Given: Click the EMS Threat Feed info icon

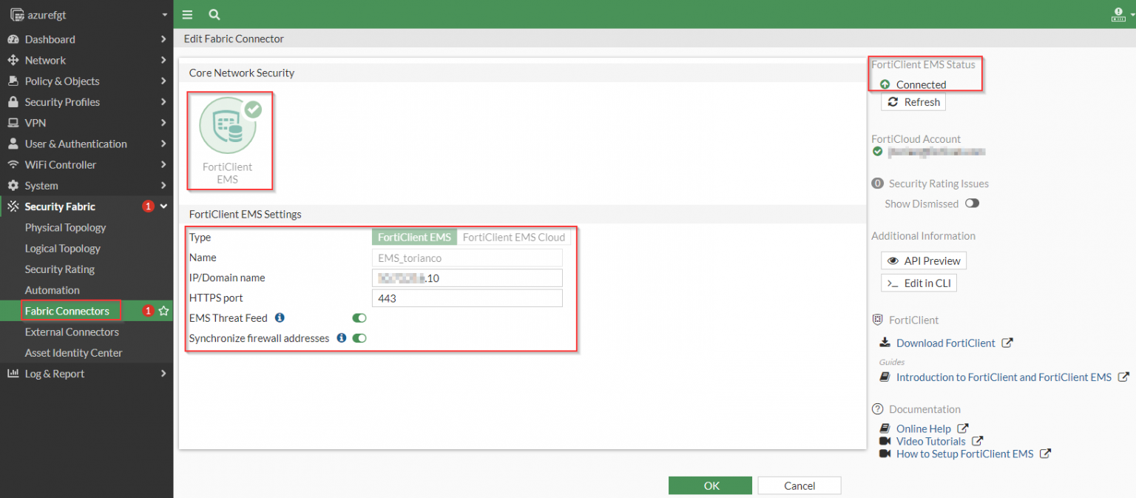Looking at the screenshot, I should (x=279, y=318).
